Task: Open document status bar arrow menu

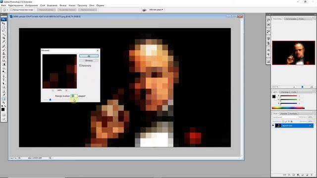Action: pyautogui.click(x=50, y=158)
